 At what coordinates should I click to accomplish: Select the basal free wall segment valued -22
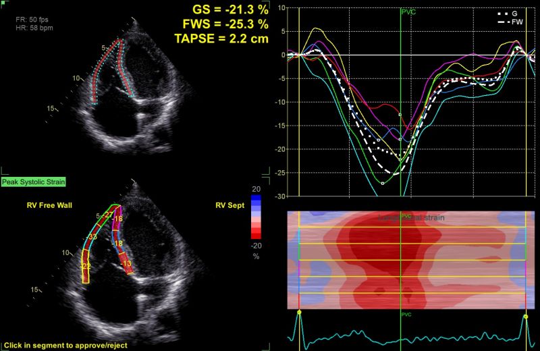tap(86, 266)
